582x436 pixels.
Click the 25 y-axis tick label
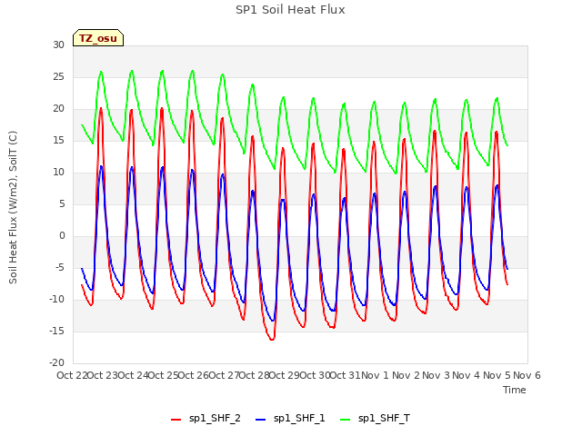click(58, 76)
